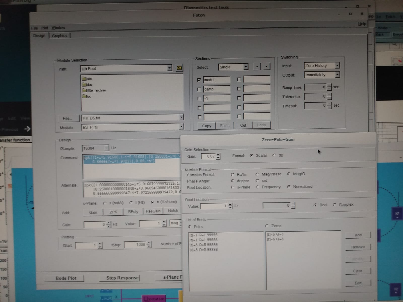Image resolution: width=403 pixels, height=302 pixels.
Task: Select Mag/Phase complex format
Action: click(257, 174)
